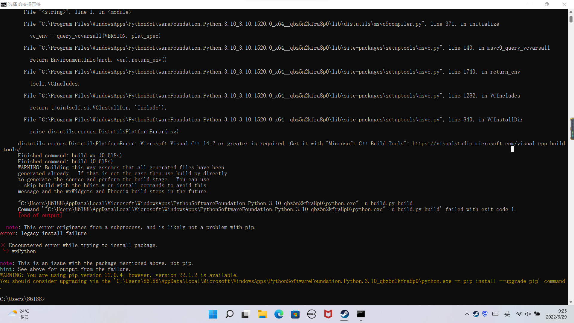This screenshot has width=574, height=323.
Task: Click Steam icon in system tray
Action: [476, 314]
